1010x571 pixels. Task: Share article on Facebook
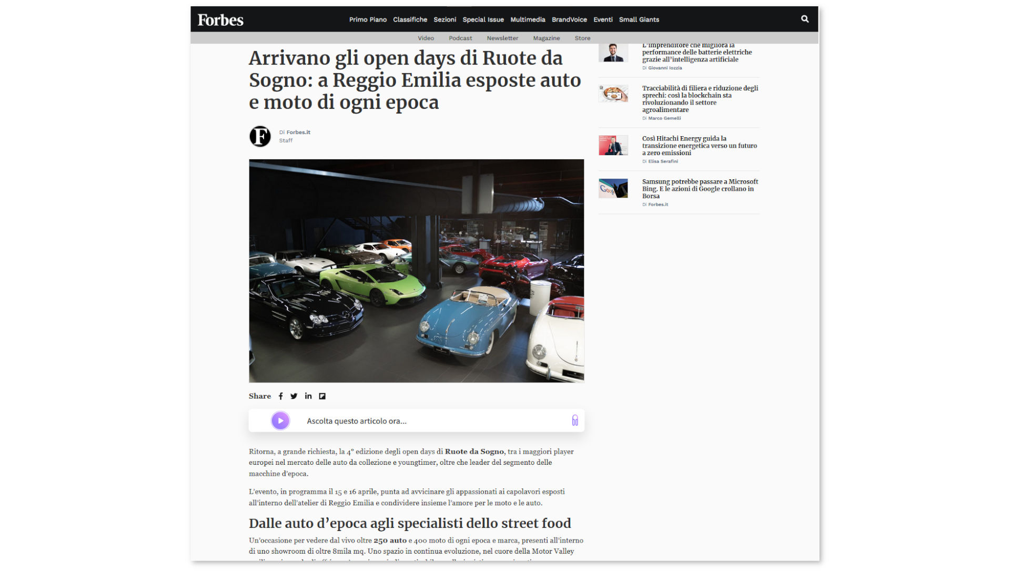[281, 396]
